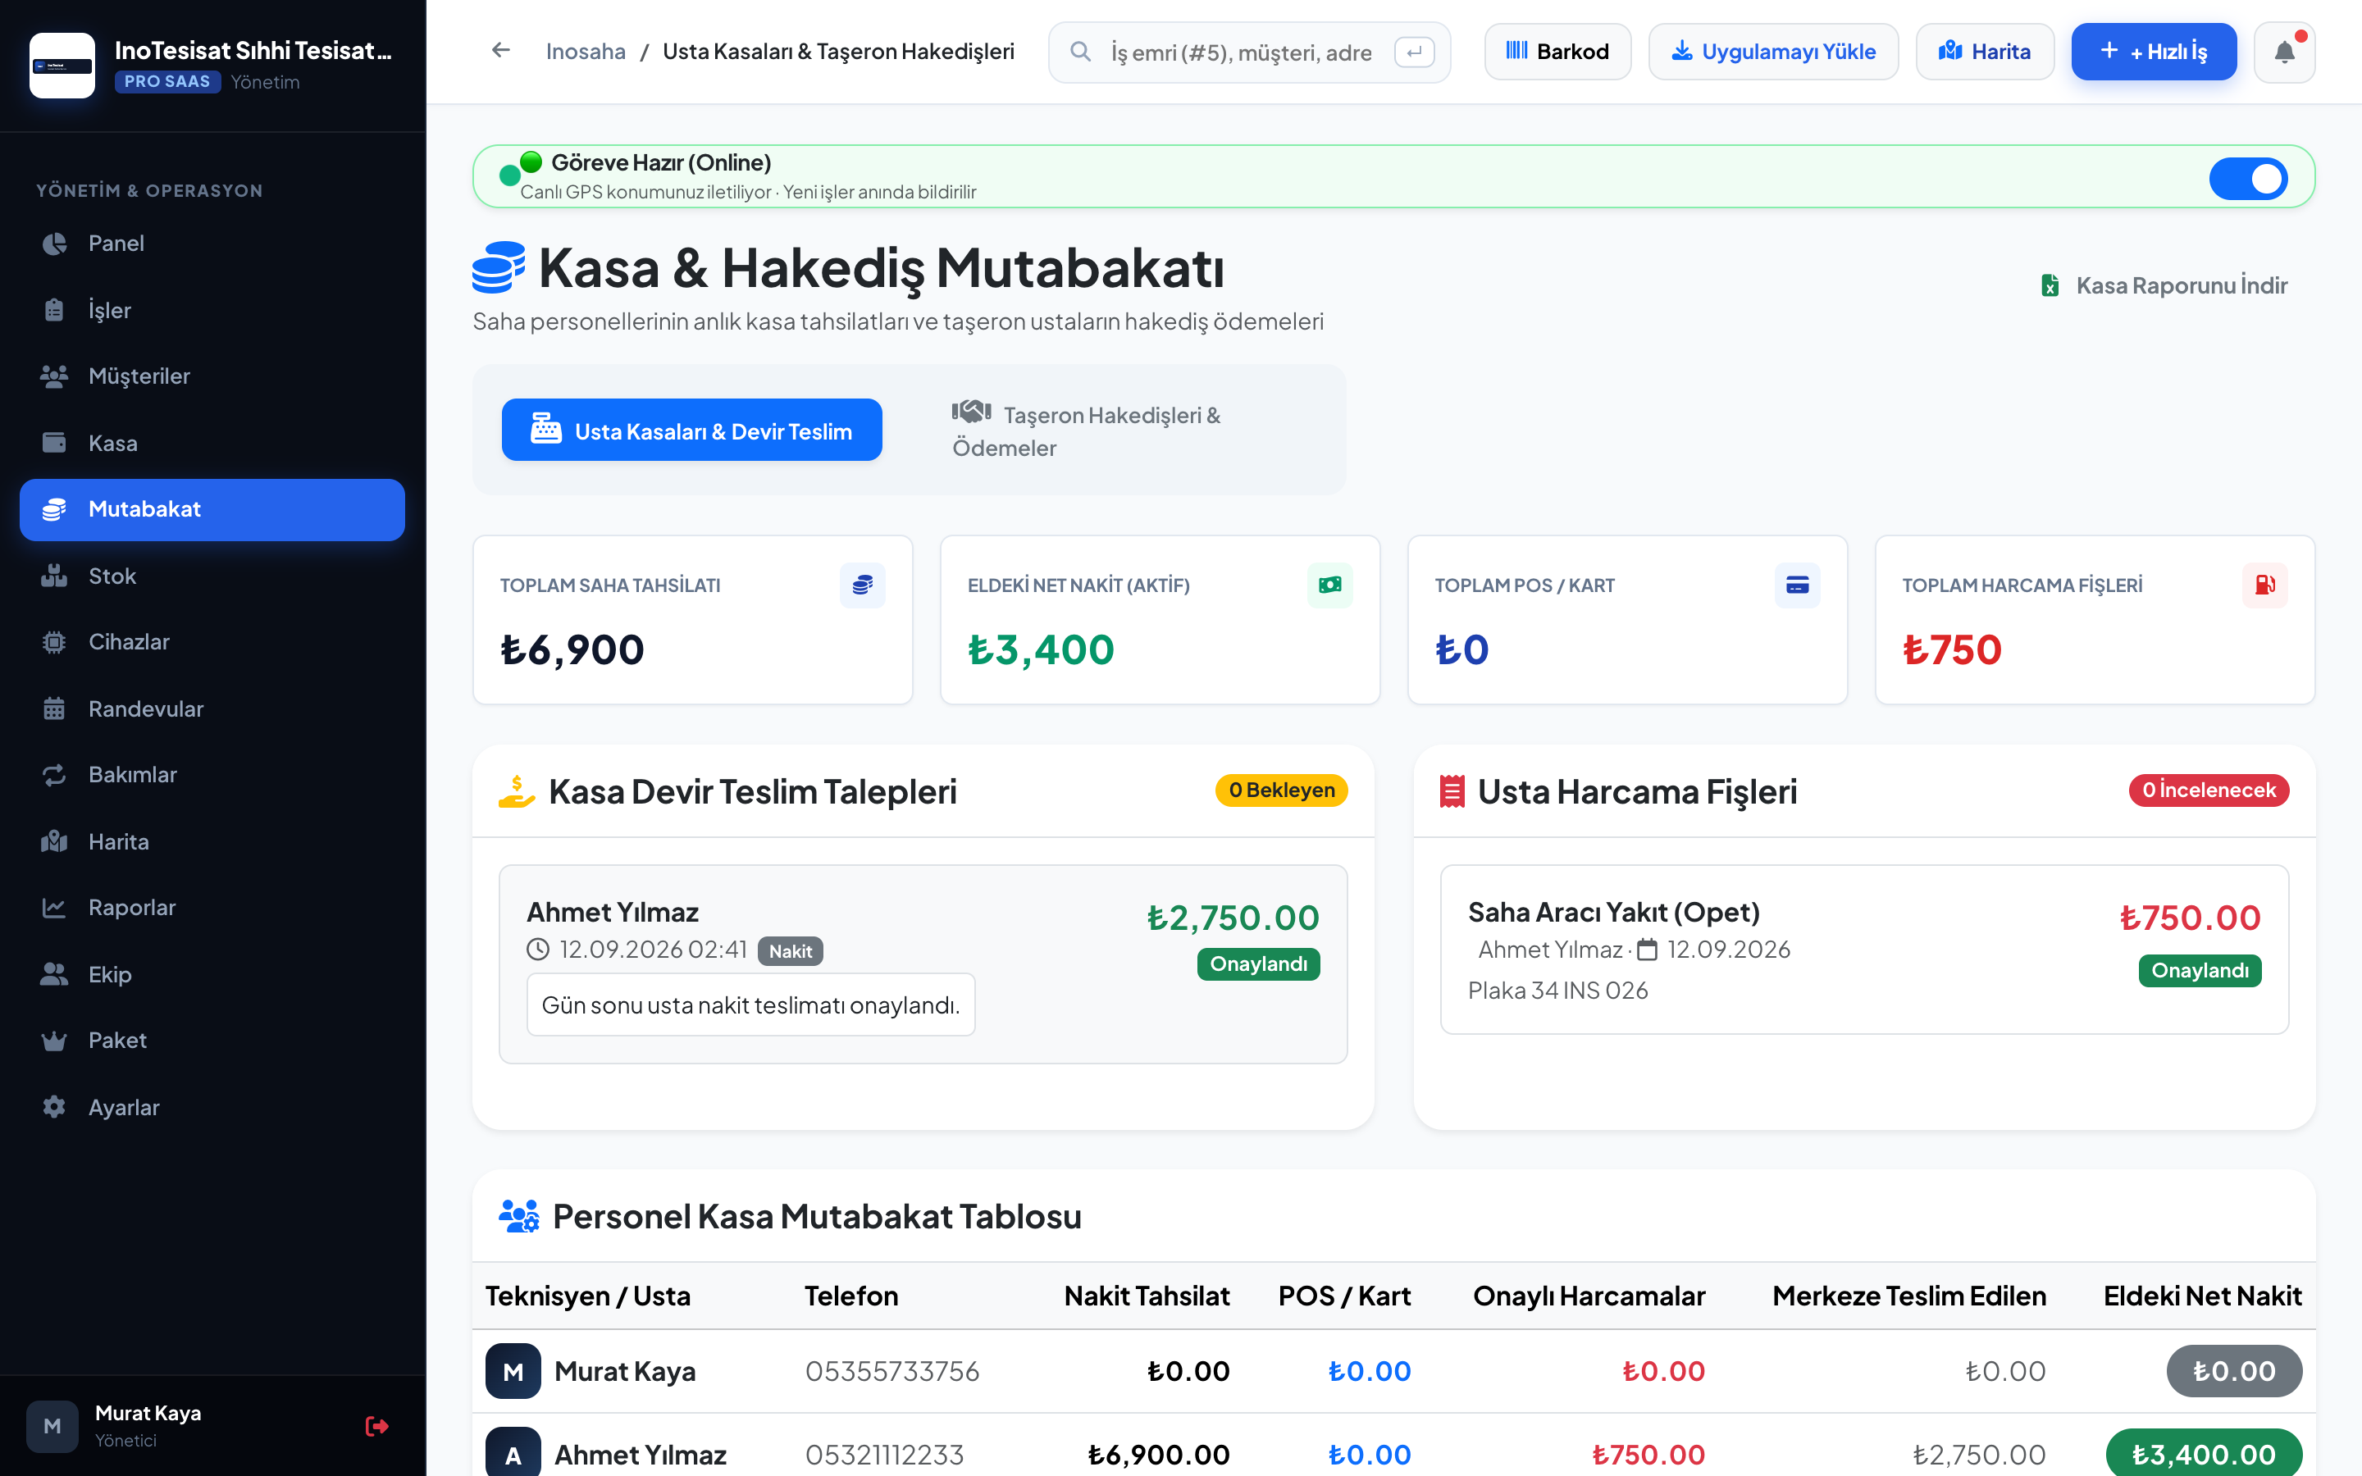Screen dimensions: 2362x1476
Task: Open Panel in the sidebar
Action: coord(212,243)
